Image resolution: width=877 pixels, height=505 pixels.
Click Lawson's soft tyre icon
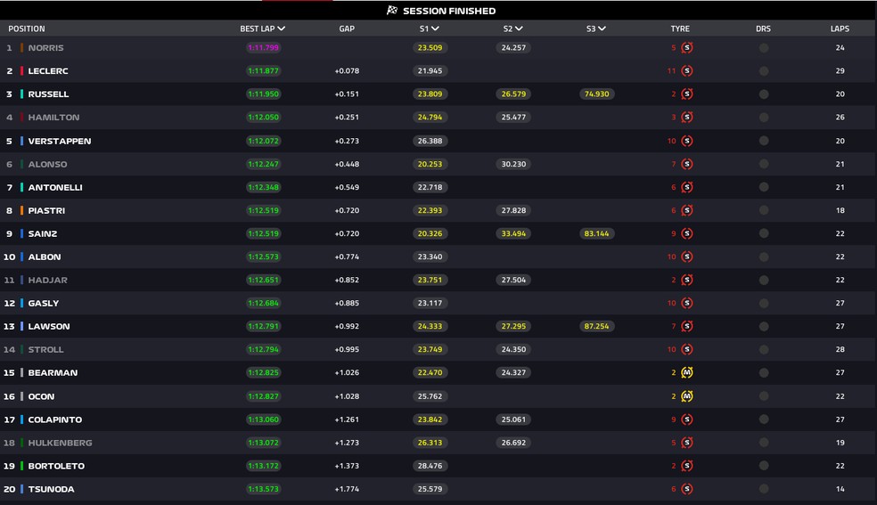687,326
